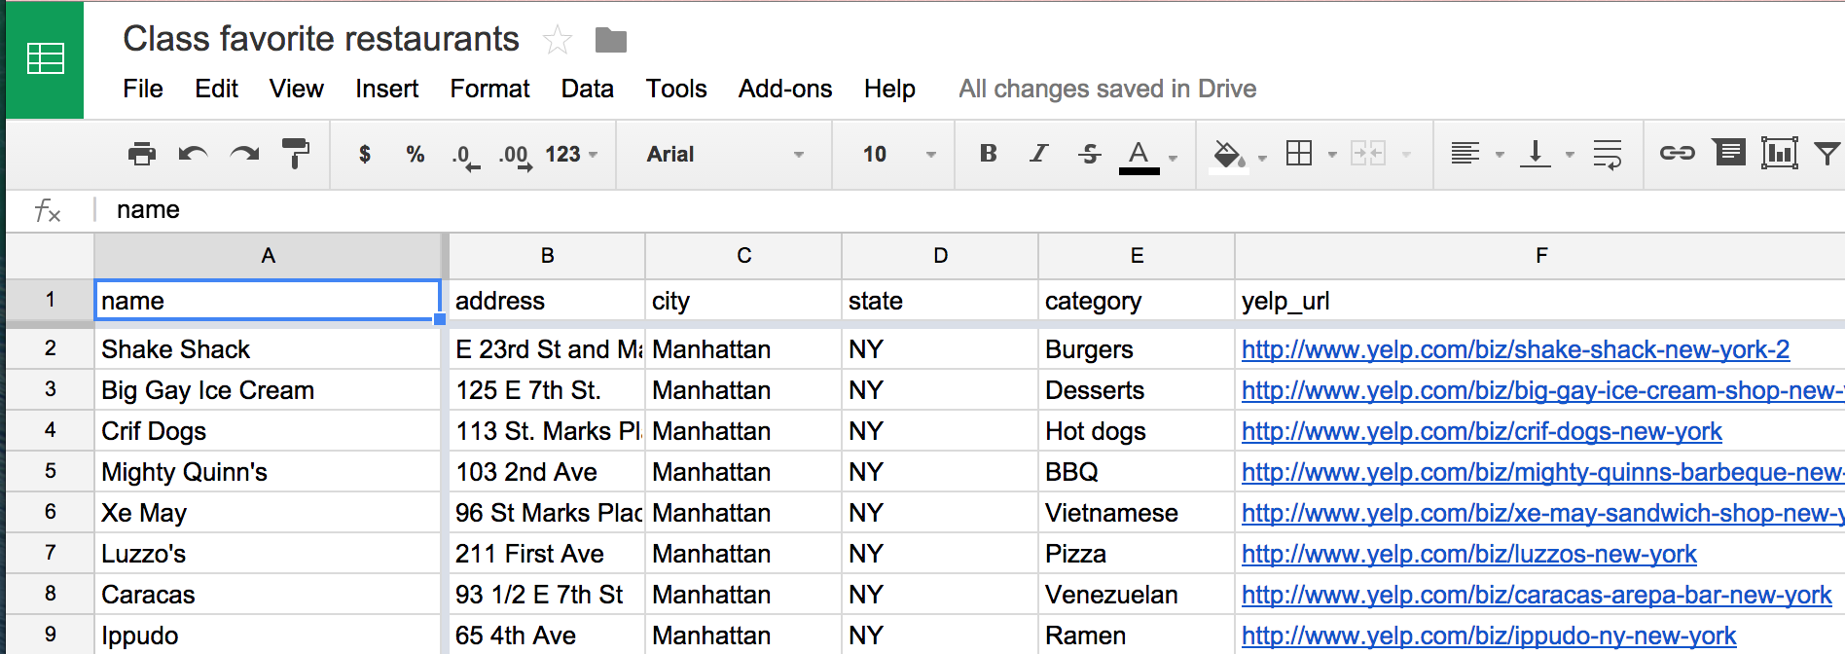Toggle strikethrough formatting
1845x654 pixels.
(1090, 153)
